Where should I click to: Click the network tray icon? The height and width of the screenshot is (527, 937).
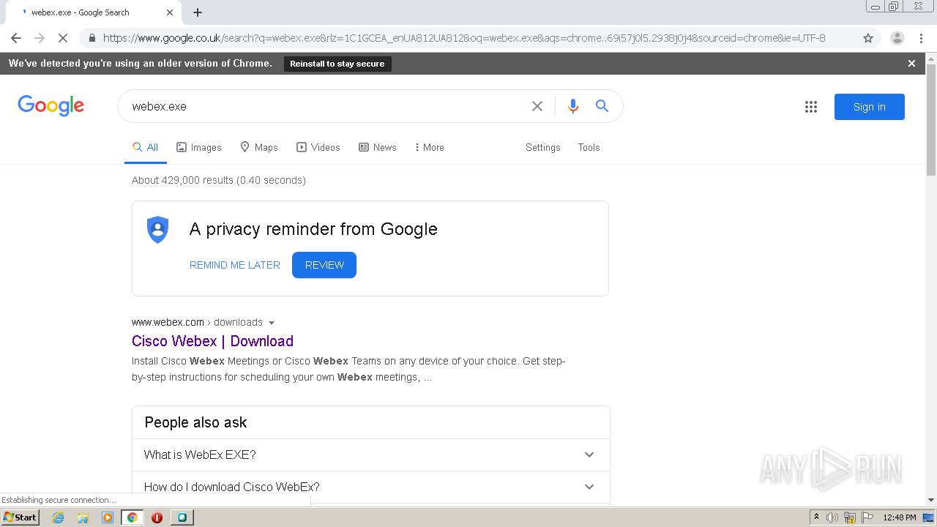850,517
